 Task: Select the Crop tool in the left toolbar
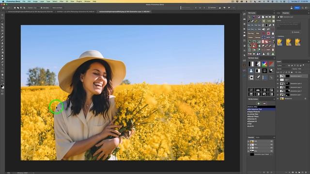coord(2,28)
